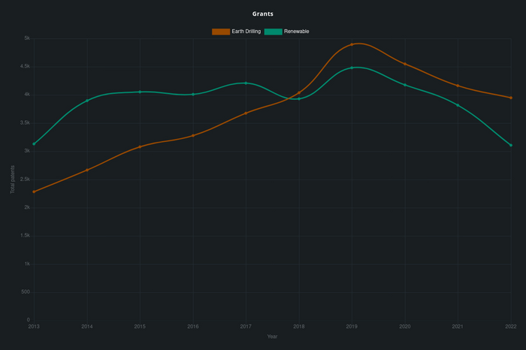Click the Renewable 2022 data point
This screenshot has width=526, height=350.
[511, 145]
